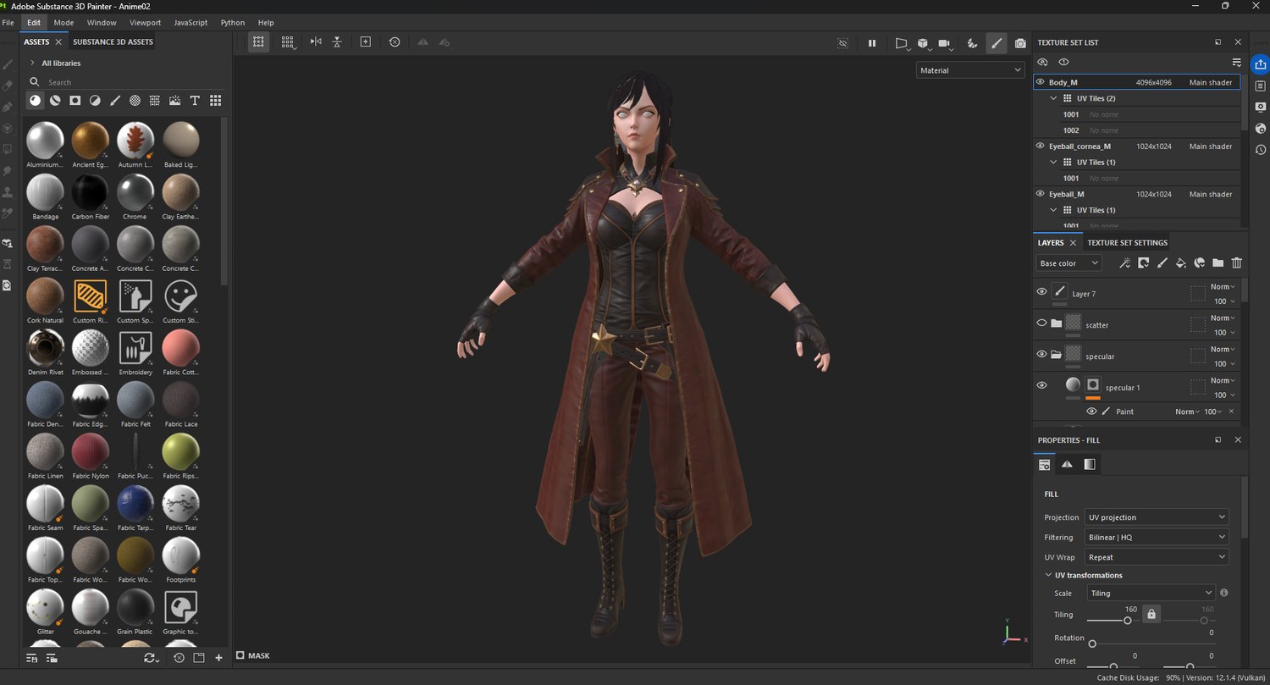The image size is (1270, 685).
Task: Adjust the Rotation slider handle
Action: click(x=1092, y=644)
